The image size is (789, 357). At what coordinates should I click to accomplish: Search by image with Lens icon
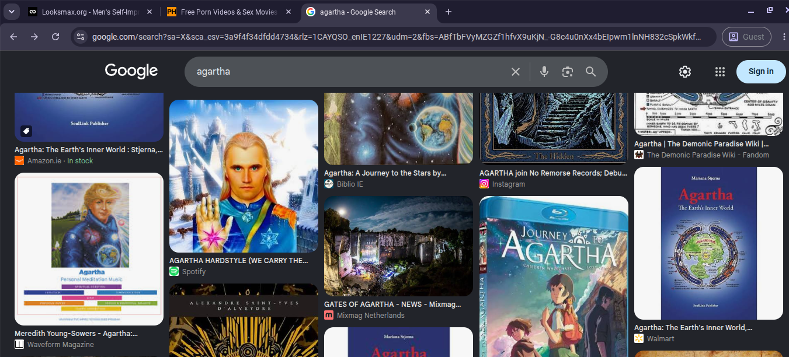click(568, 72)
